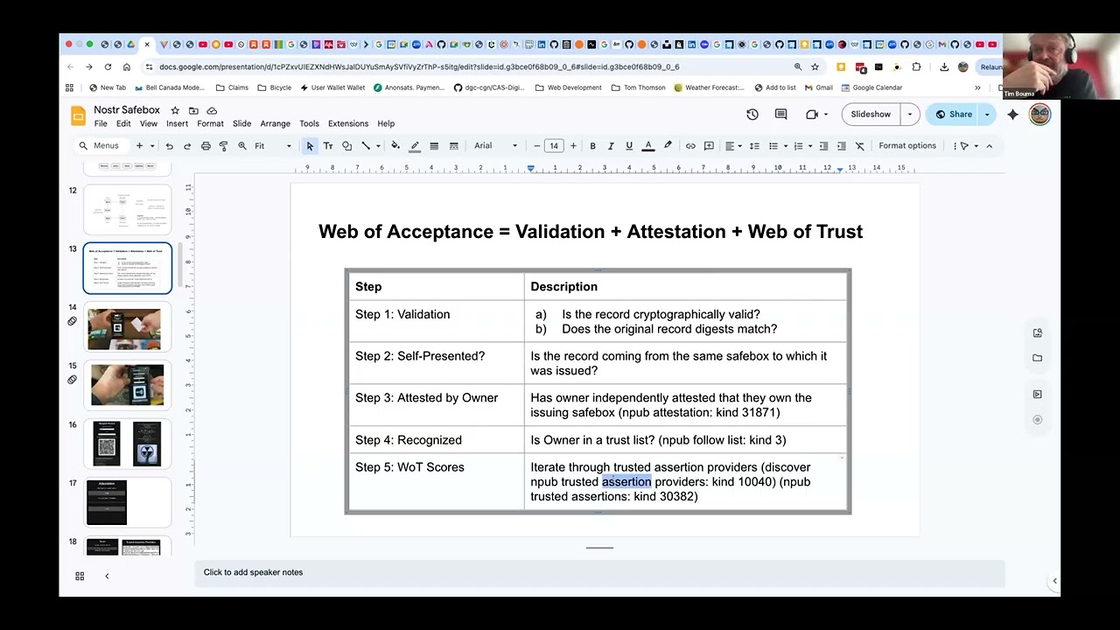
Task: Open Format options panel
Action: pyautogui.click(x=907, y=146)
